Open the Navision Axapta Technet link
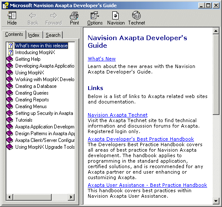The image size is (222, 207). coord(117,115)
